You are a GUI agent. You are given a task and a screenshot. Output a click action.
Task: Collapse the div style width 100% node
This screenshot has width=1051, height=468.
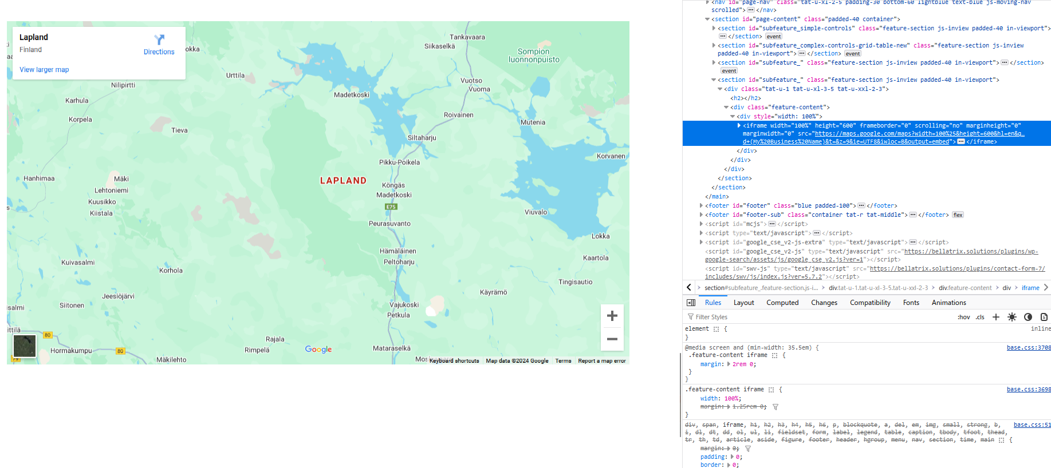tap(733, 116)
